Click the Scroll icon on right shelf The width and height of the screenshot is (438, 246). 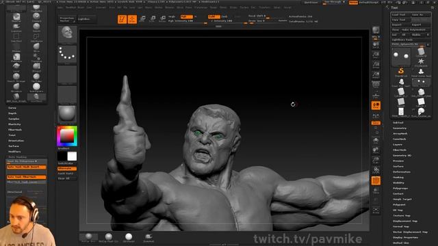point(376,45)
